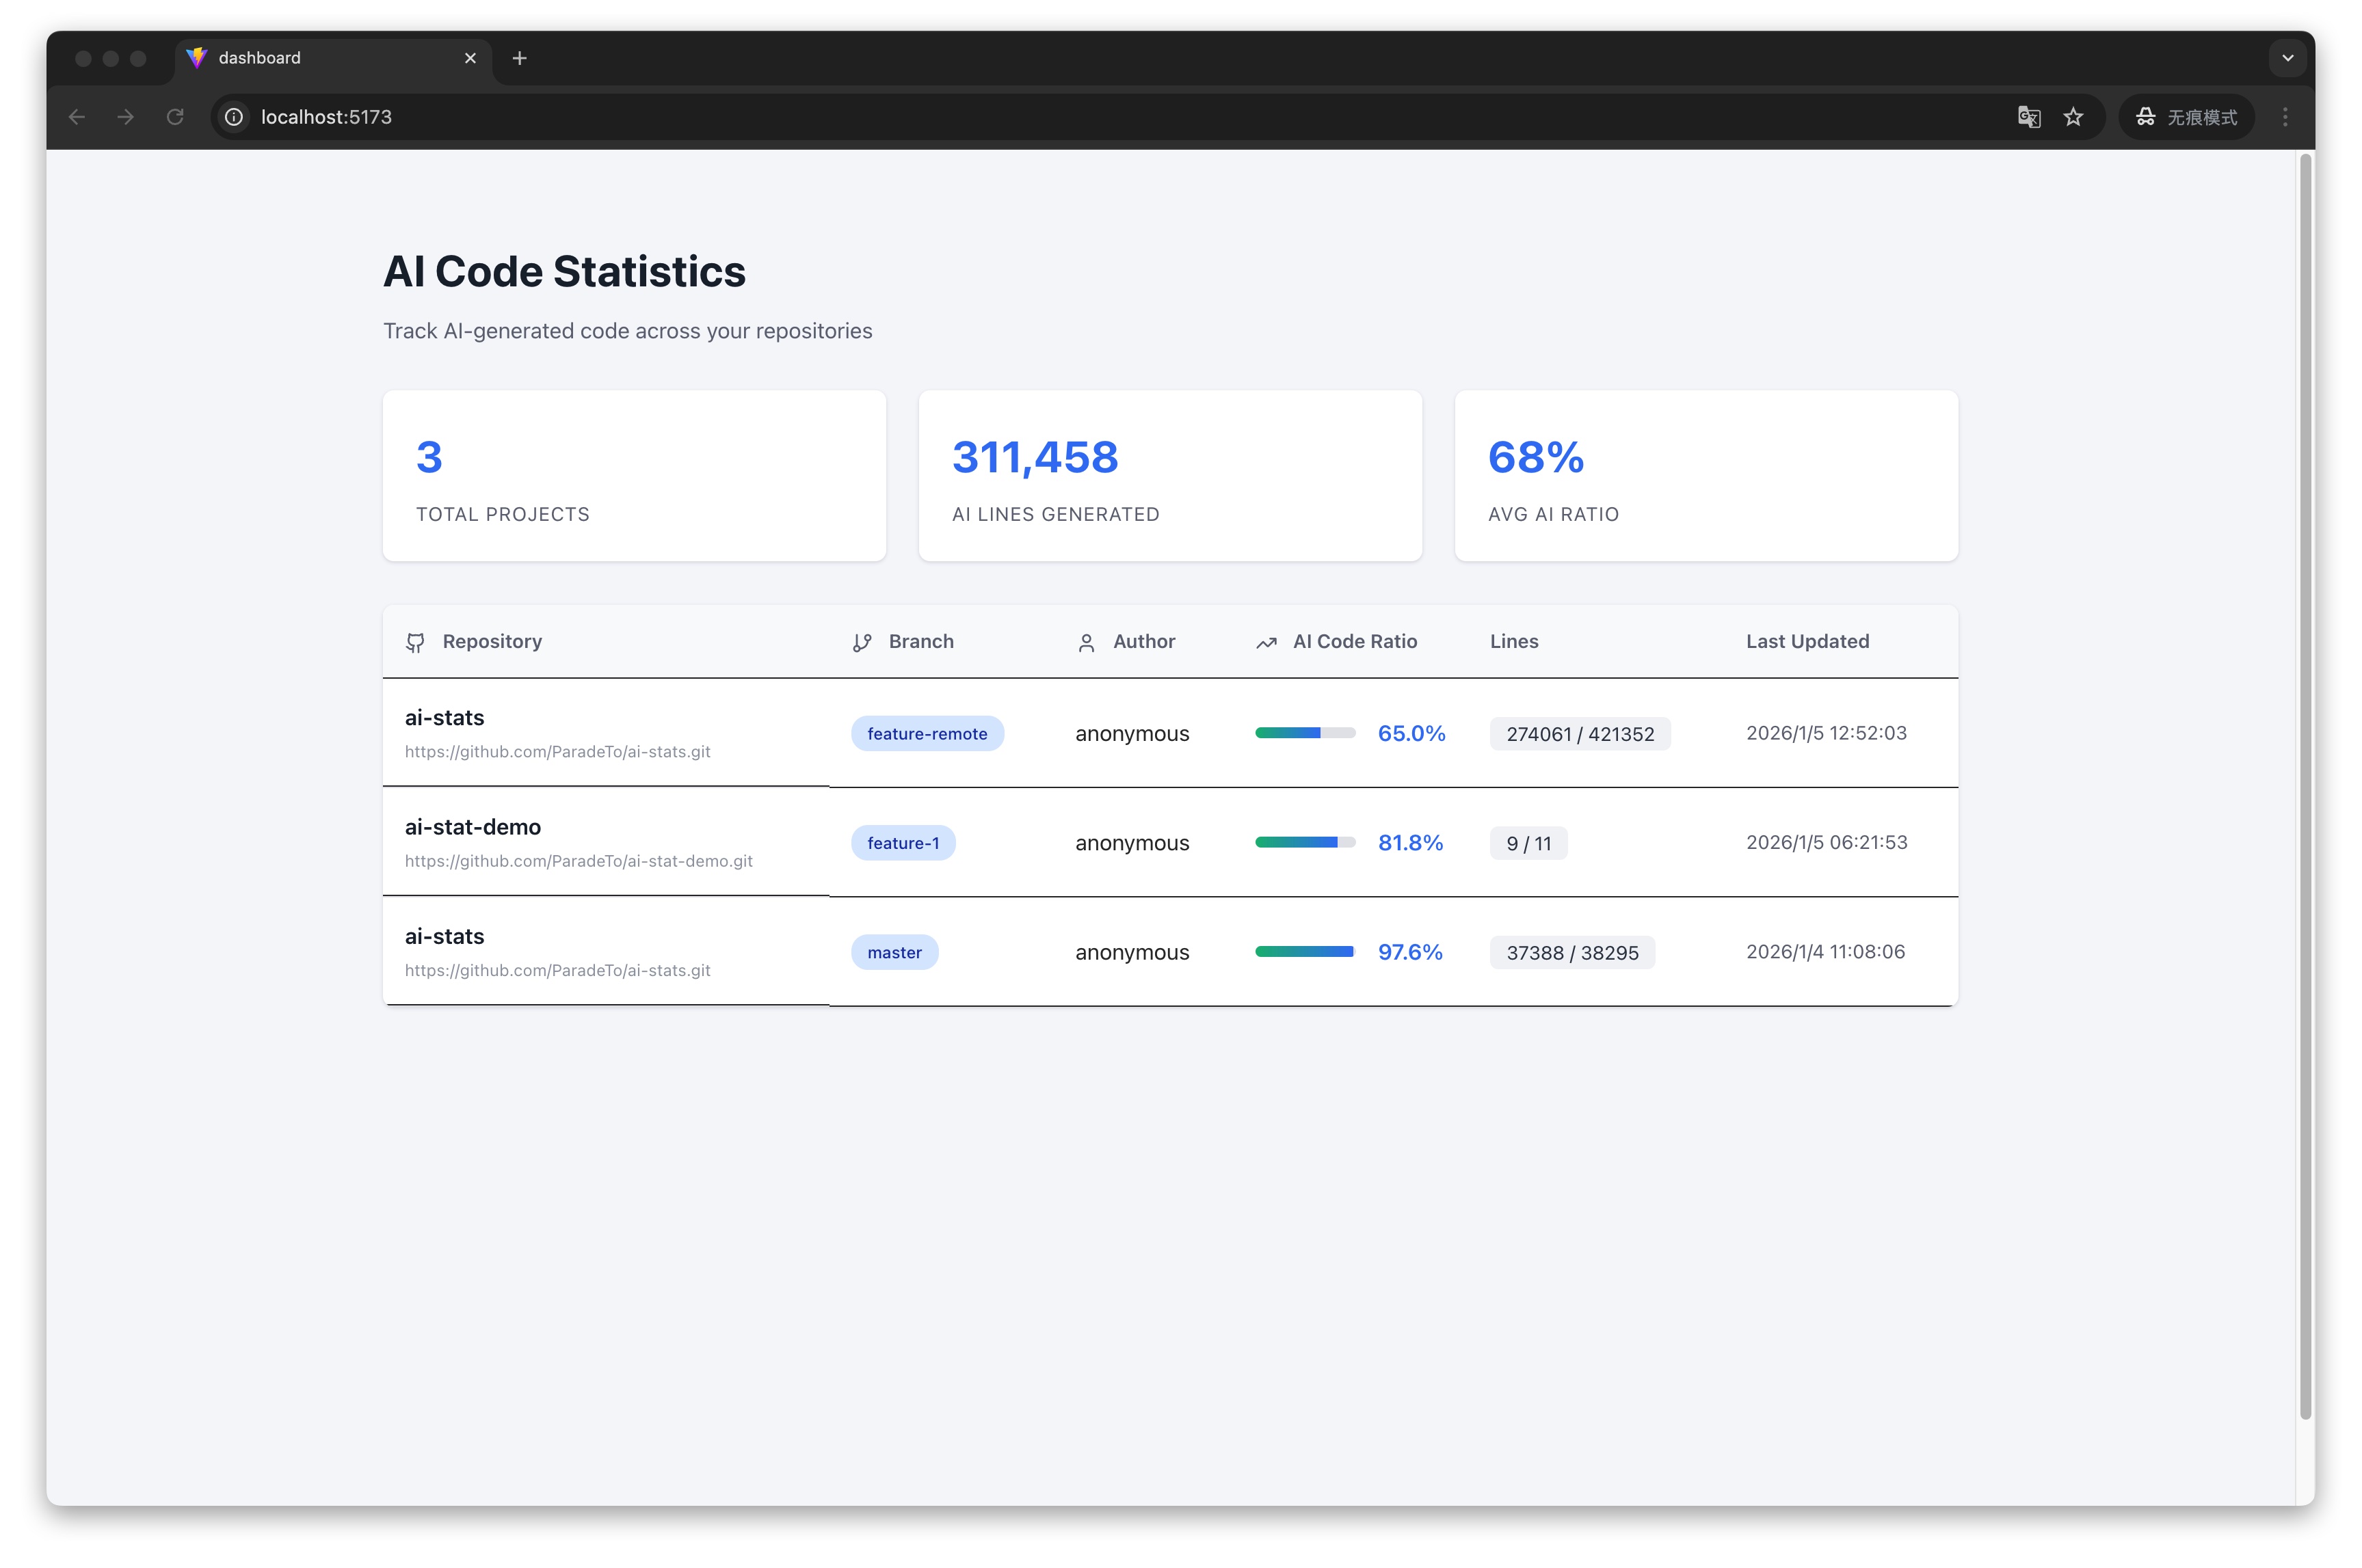Click the feature-remote branch badge
2362x1568 pixels.
(927, 733)
